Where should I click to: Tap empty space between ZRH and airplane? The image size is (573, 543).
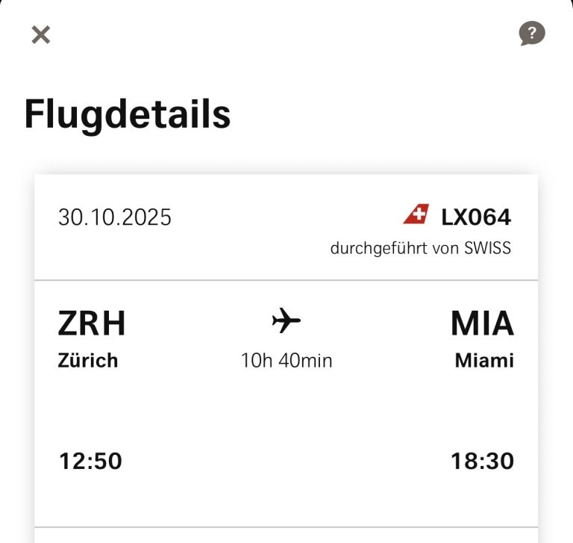coord(198,324)
